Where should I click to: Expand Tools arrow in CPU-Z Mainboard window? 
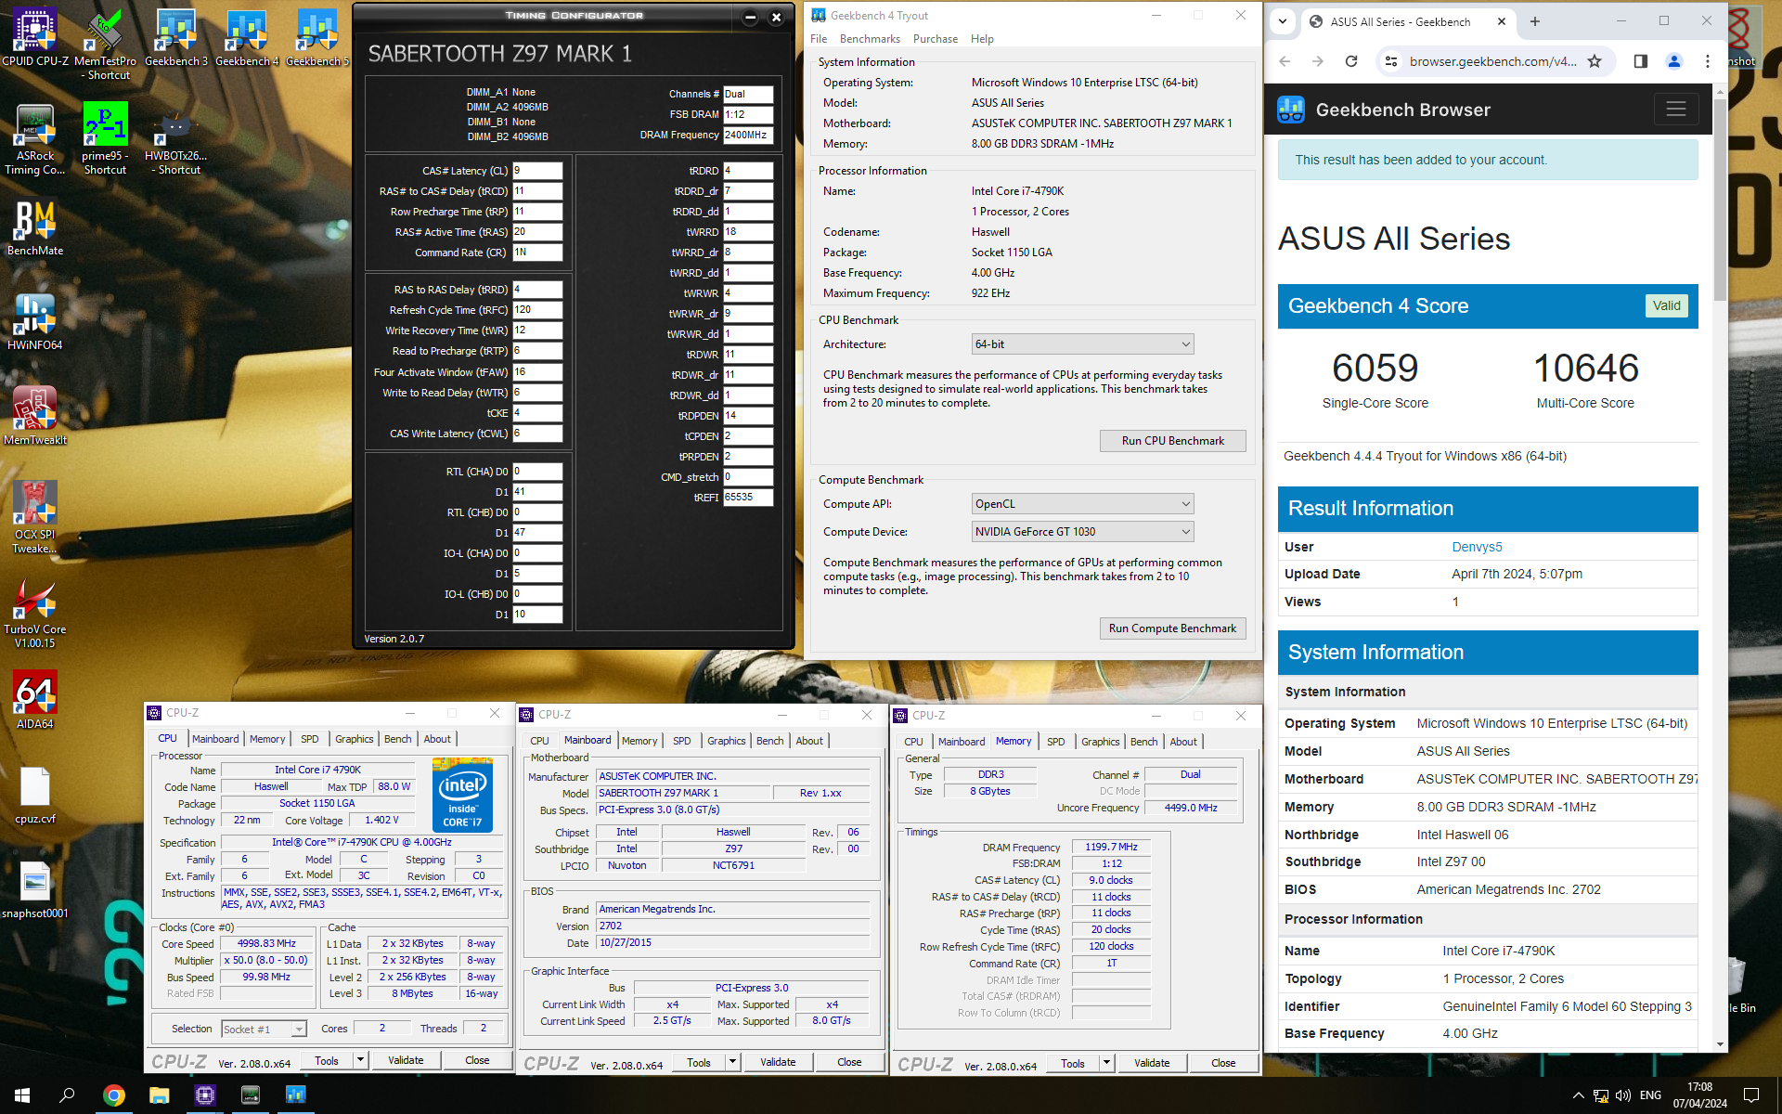pyautogui.click(x=733, y=1062)
